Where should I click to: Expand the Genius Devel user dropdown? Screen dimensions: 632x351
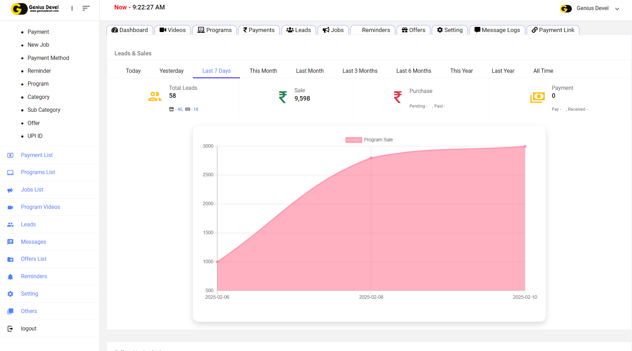617,9
